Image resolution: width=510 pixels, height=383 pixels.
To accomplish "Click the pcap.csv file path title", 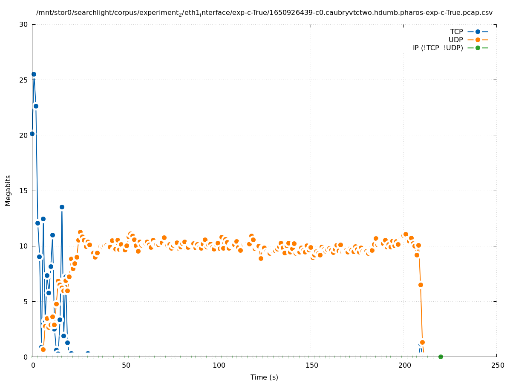I will (x=264, y=13).
